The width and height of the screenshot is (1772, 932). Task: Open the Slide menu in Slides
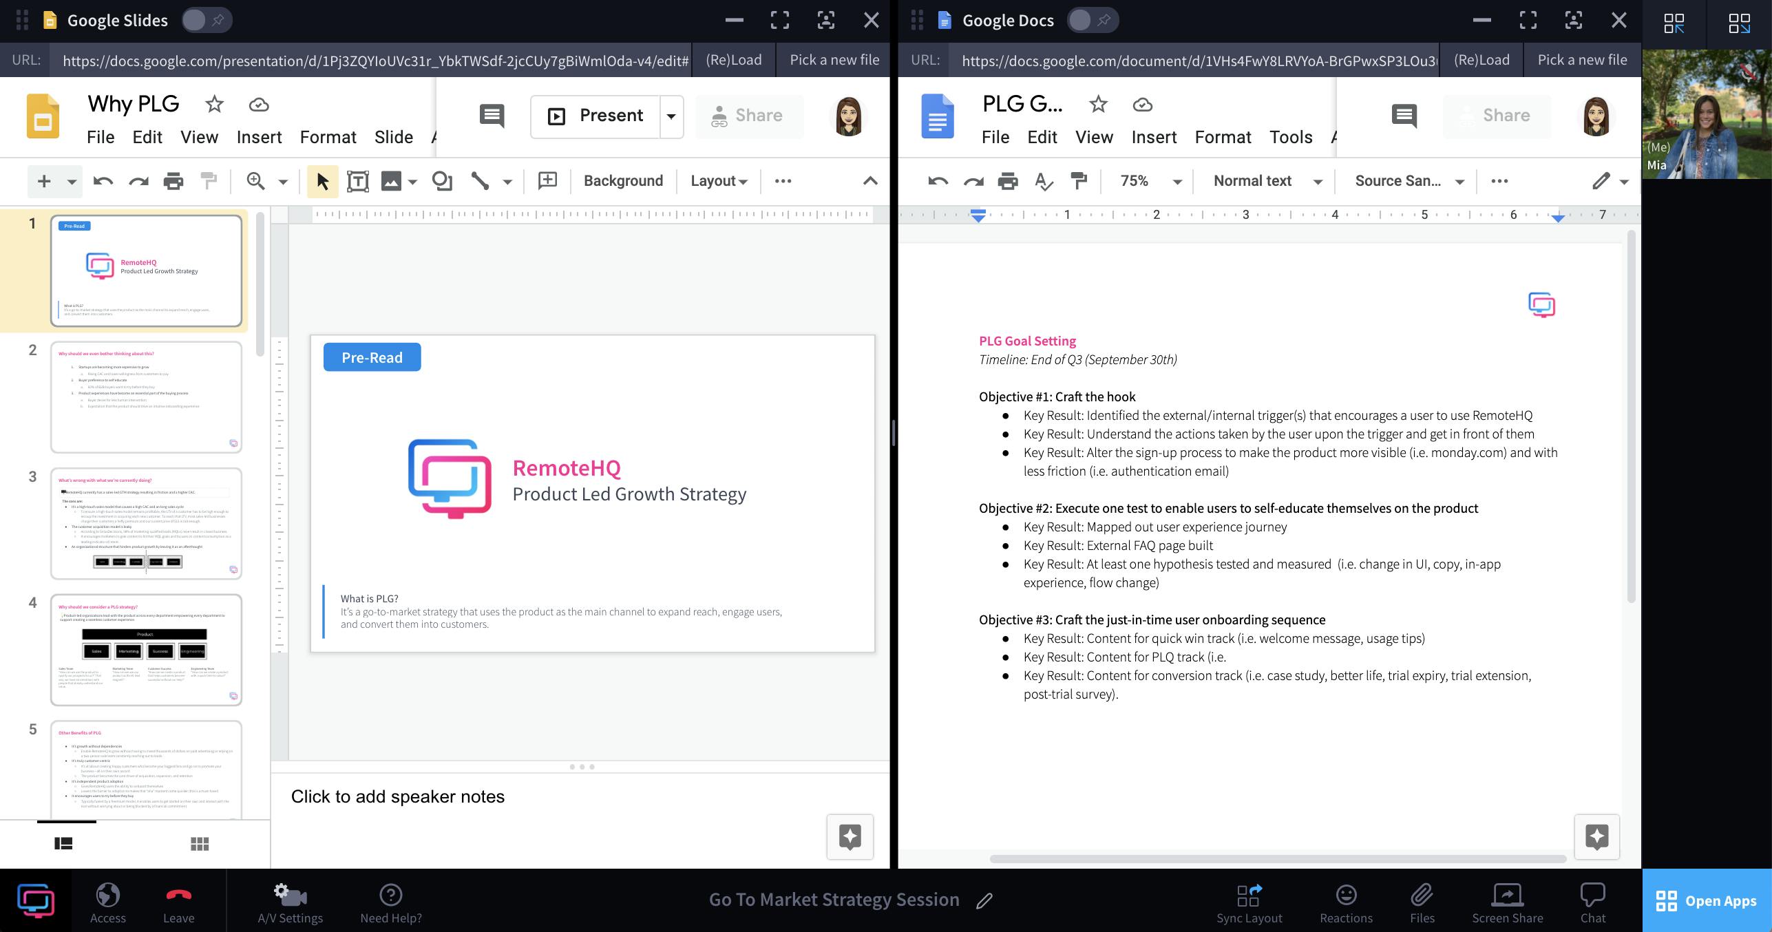pyautogui.click(x=393, y=137)
